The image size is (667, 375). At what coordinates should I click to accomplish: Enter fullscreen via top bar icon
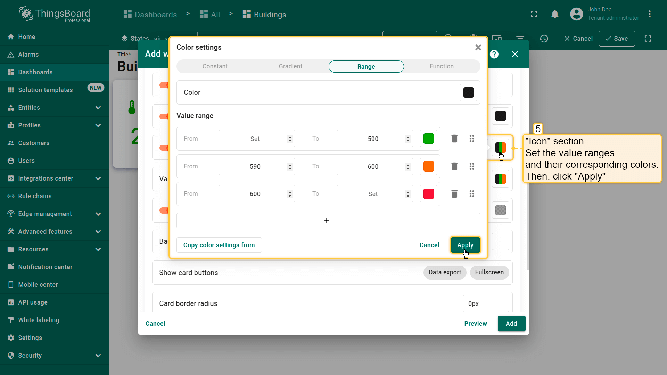coord(534,14)
